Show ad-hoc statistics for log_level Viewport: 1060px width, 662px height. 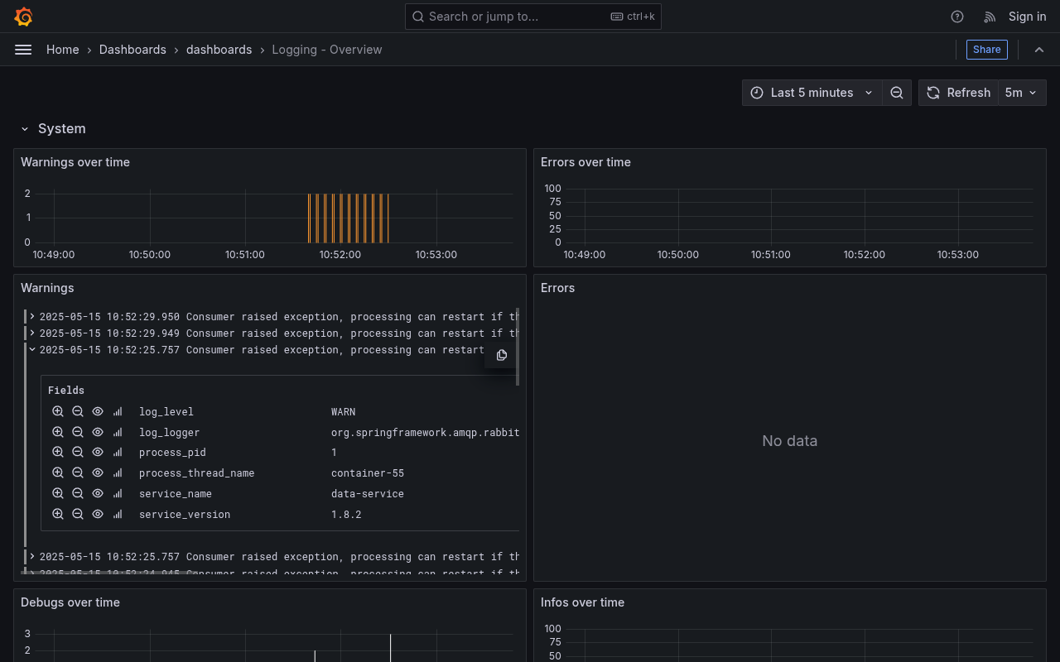118,411
